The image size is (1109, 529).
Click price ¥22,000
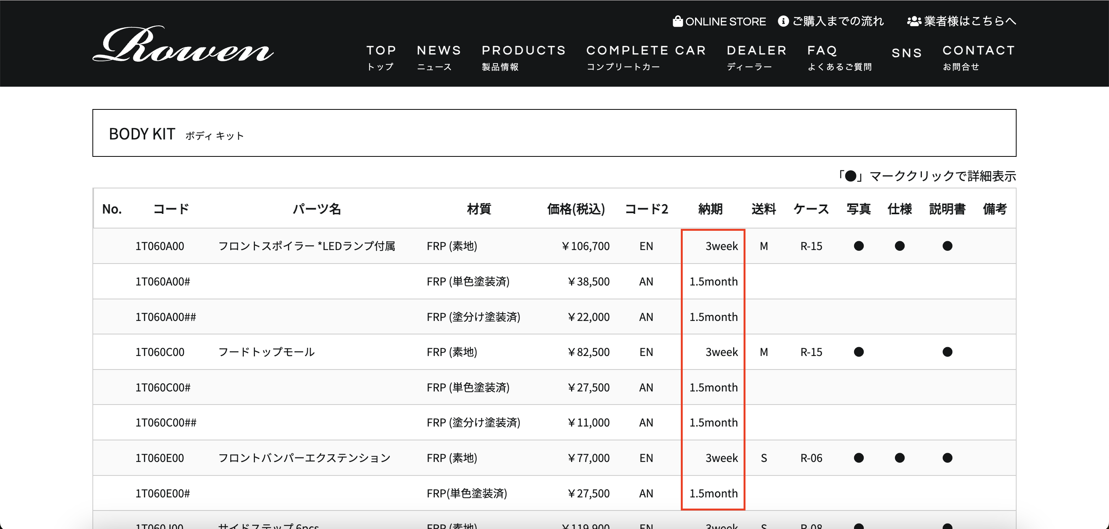click(588, 317)
